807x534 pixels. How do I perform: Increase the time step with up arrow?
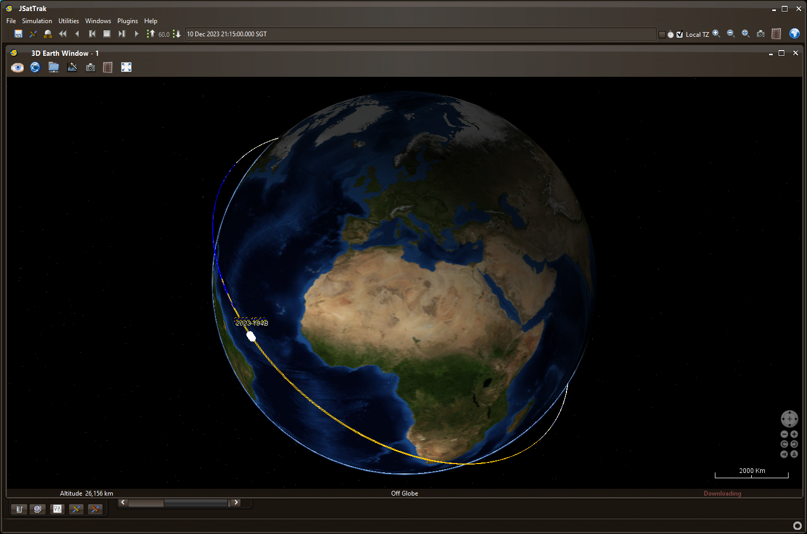click(x=151, y=34)
